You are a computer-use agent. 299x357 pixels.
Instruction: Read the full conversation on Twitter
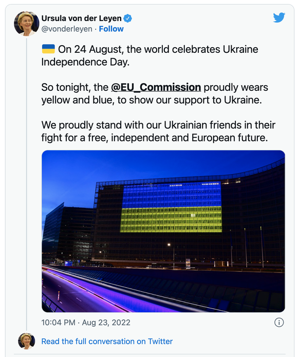click(107, 341)
